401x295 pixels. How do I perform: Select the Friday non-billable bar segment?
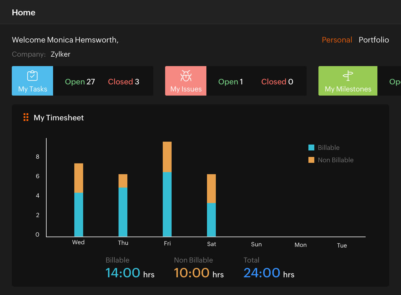coord(167,157)
